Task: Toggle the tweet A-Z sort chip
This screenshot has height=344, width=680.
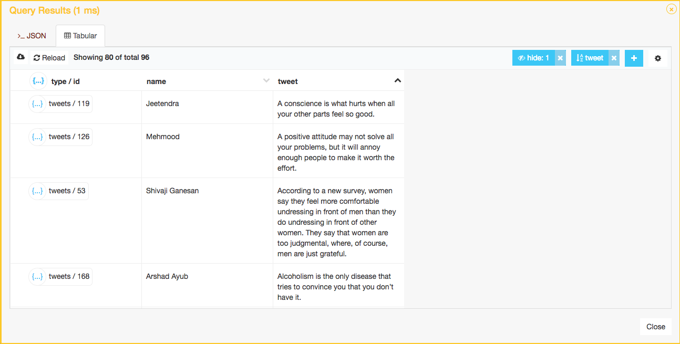Action: tap(590, 58)
